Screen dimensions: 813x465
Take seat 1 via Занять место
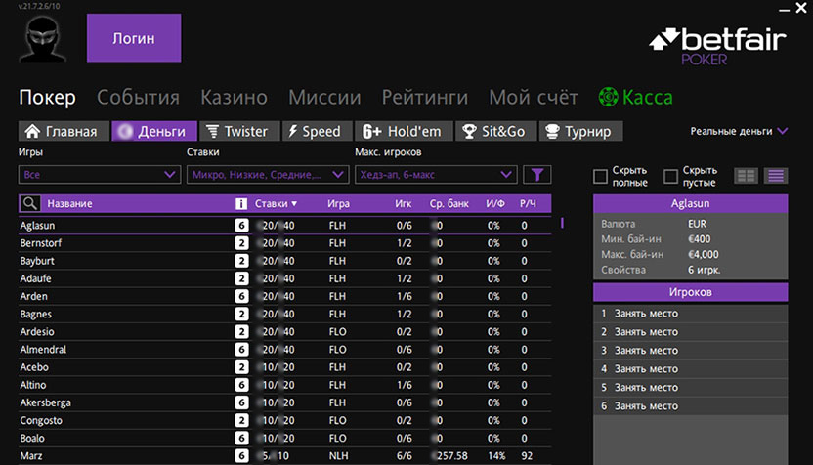tap(645, 314)
